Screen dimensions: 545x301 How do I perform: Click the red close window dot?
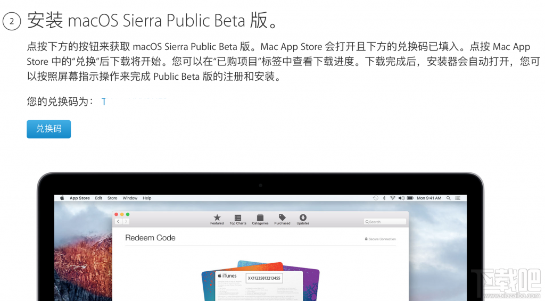[117, 214]
